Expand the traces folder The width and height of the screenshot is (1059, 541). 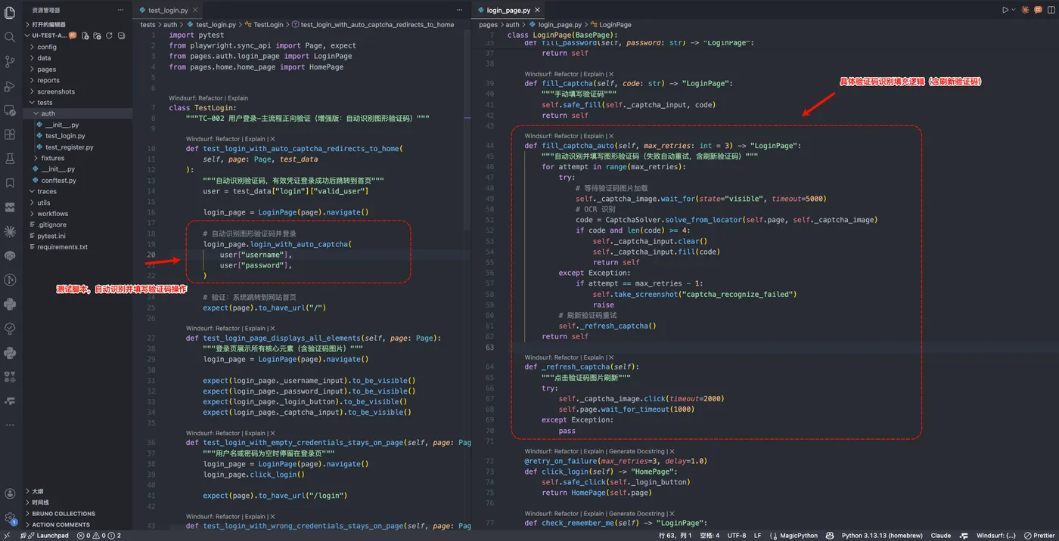pos(77,192)
